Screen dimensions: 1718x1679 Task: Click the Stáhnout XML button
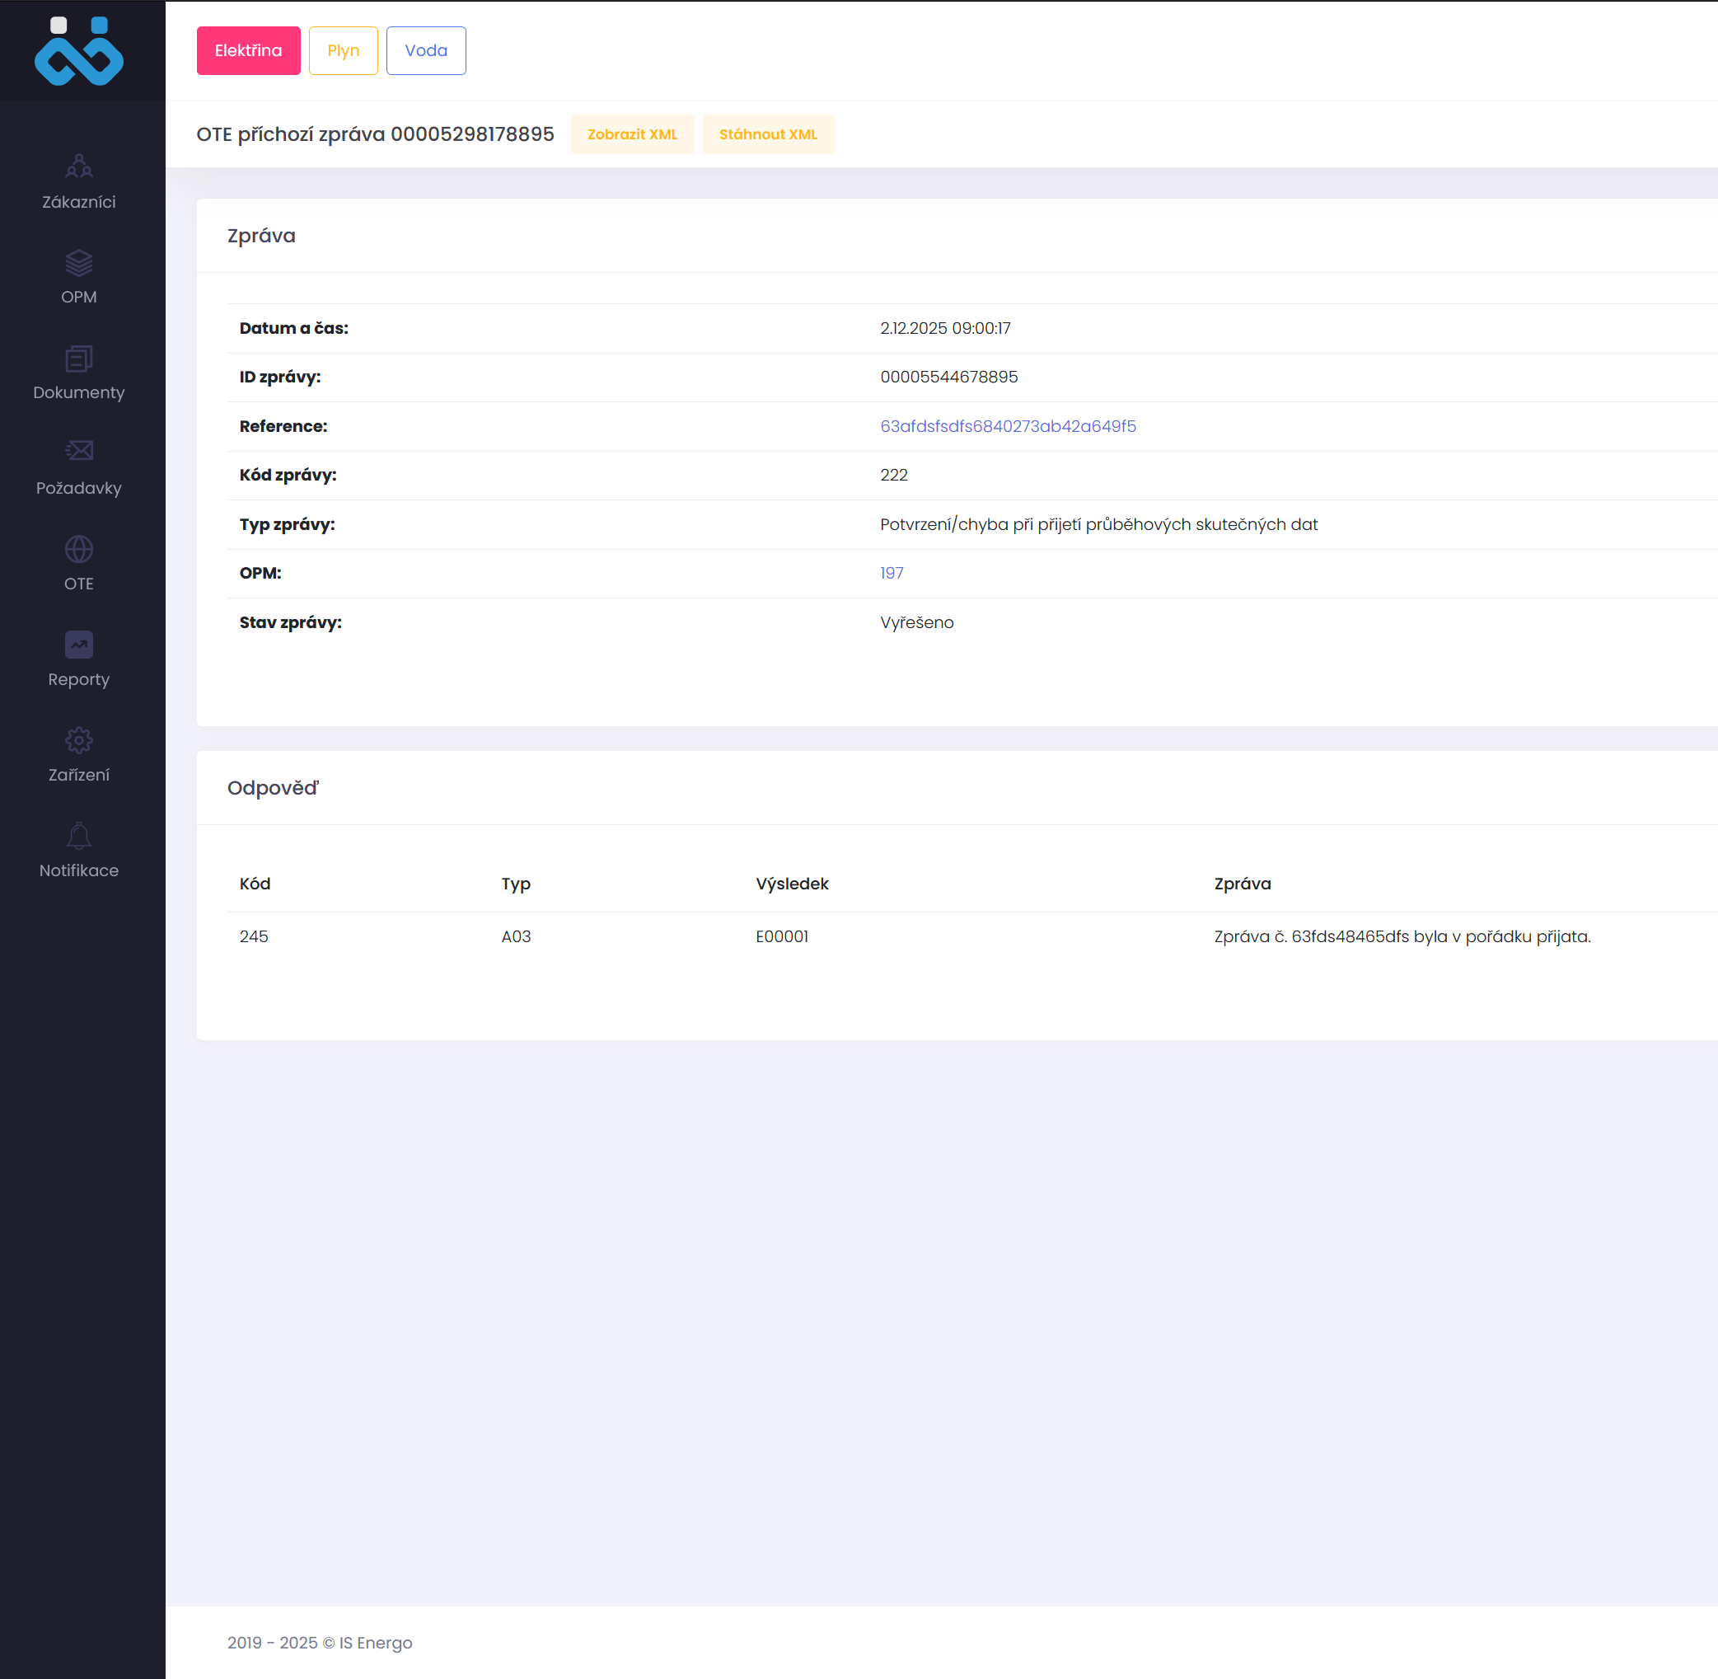(x=768, y=134)
